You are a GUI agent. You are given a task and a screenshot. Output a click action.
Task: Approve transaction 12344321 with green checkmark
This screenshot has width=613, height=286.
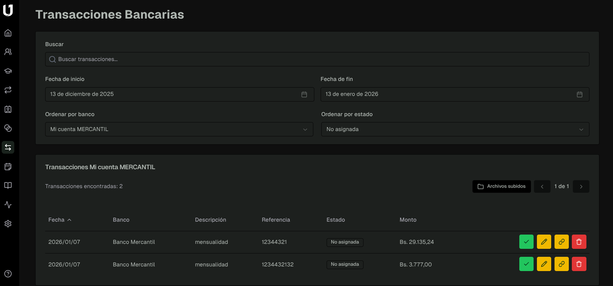tap(526, 242)
